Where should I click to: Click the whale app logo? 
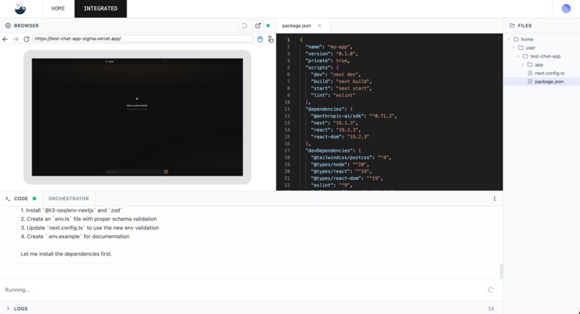[20, 9]
